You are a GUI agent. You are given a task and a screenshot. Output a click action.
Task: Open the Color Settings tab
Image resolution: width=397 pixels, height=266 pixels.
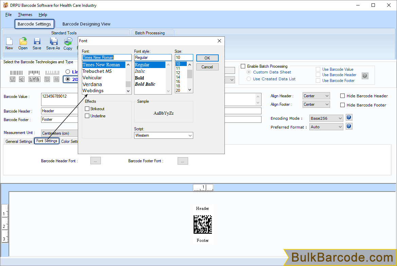pos(69,142)
